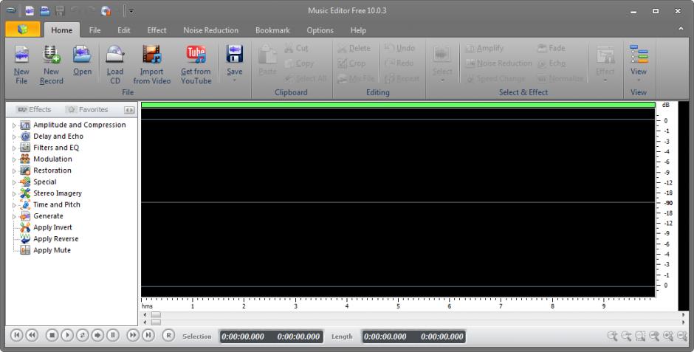Viewport: 694px width, 352px height.
Task: Open the Bookmark ribbon tab
Action: (272, 30)
